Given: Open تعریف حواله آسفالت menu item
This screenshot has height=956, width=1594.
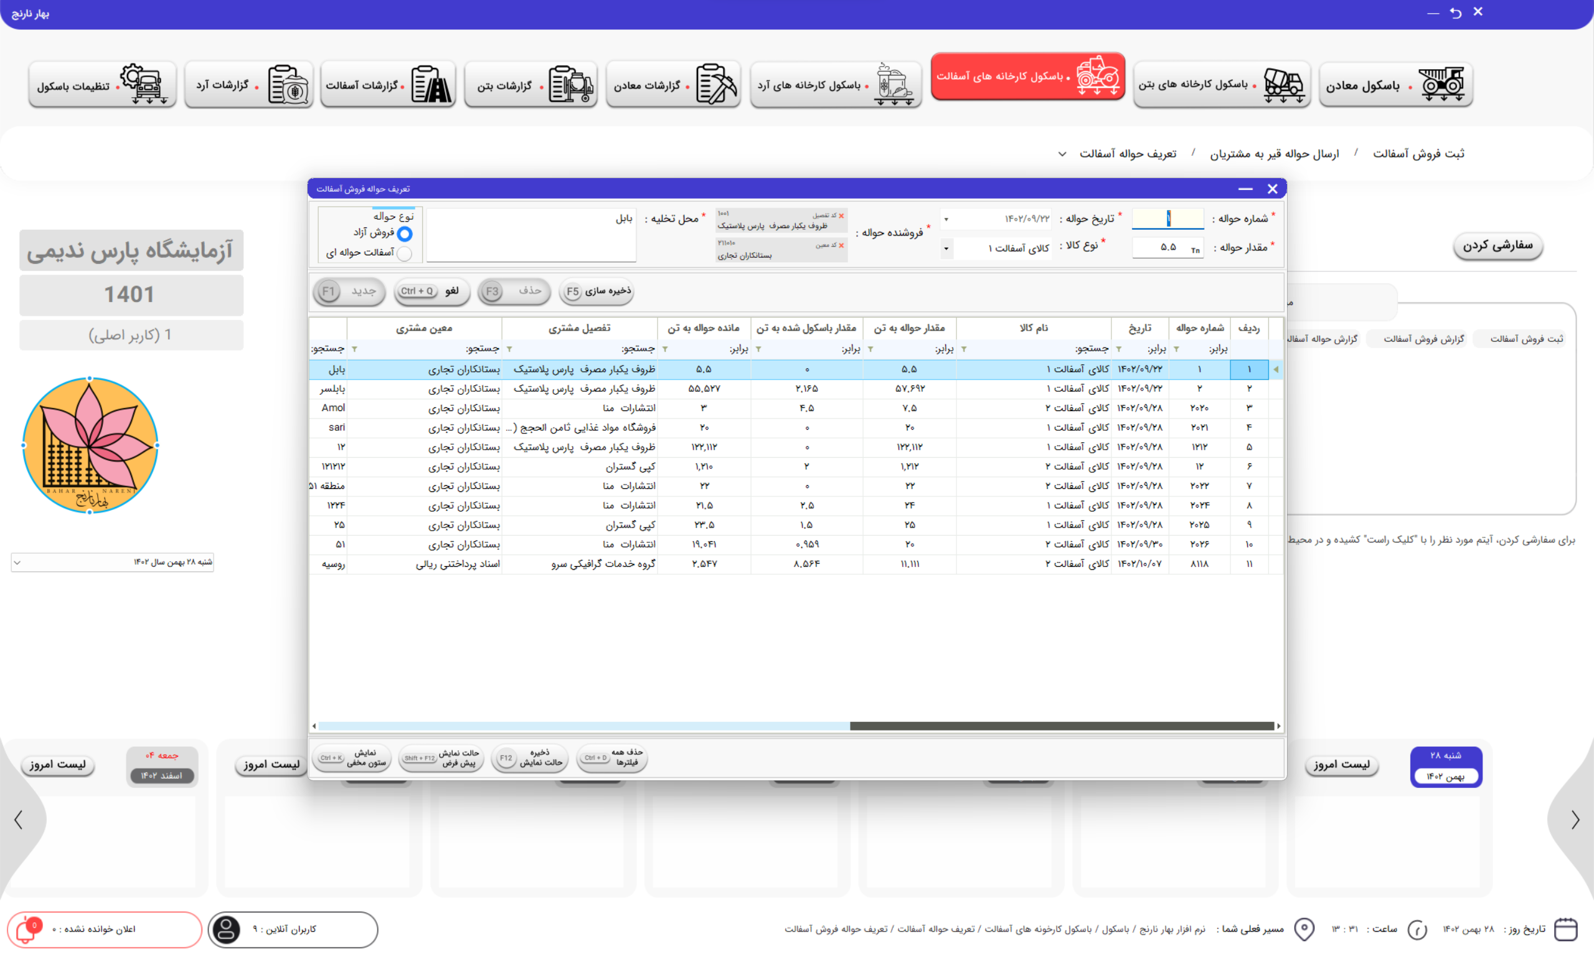Looking at the screenshot, I should click(x=1127, y=153).
